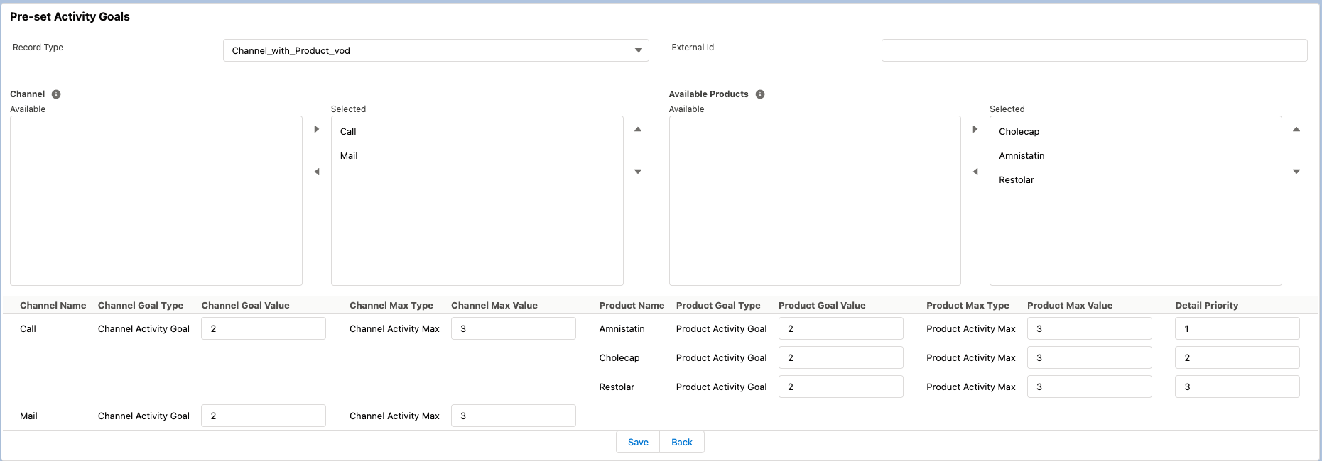The image size is (1322, 461).
Task: Click the Save button
Action: pyautogui.click(x=638, y=442)
